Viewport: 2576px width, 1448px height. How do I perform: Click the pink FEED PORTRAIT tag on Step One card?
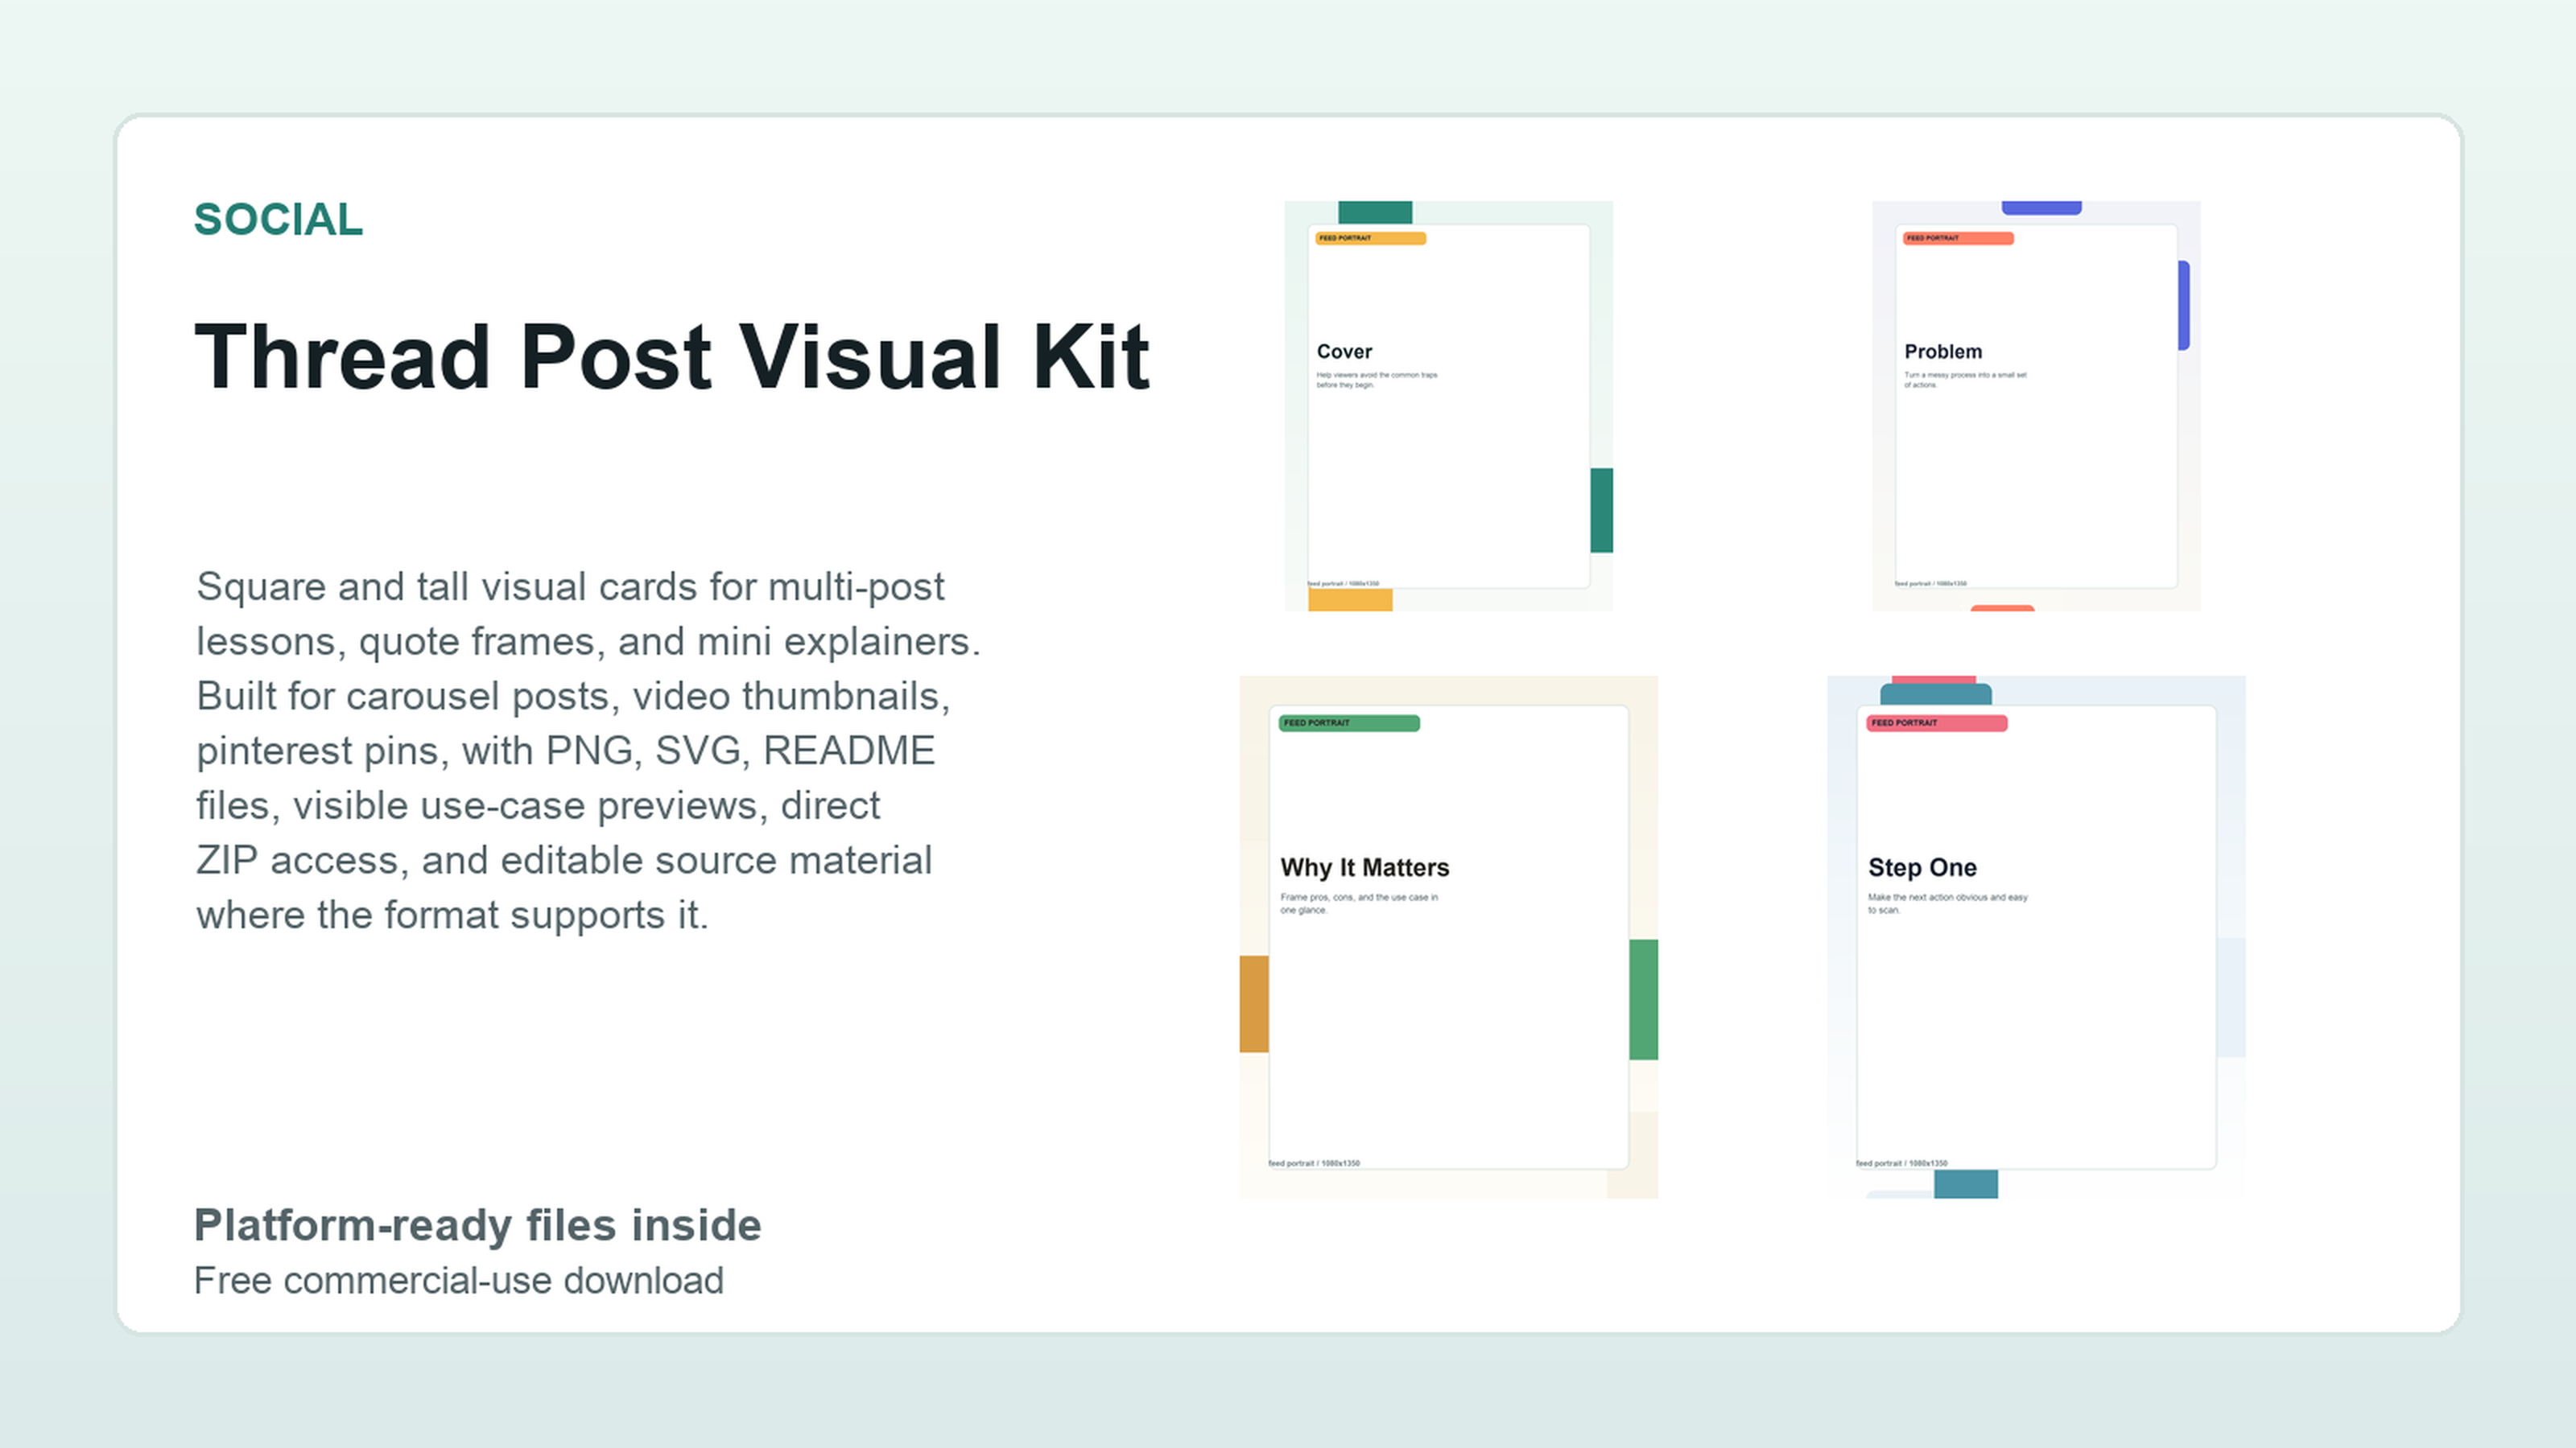click(1937, 722)
